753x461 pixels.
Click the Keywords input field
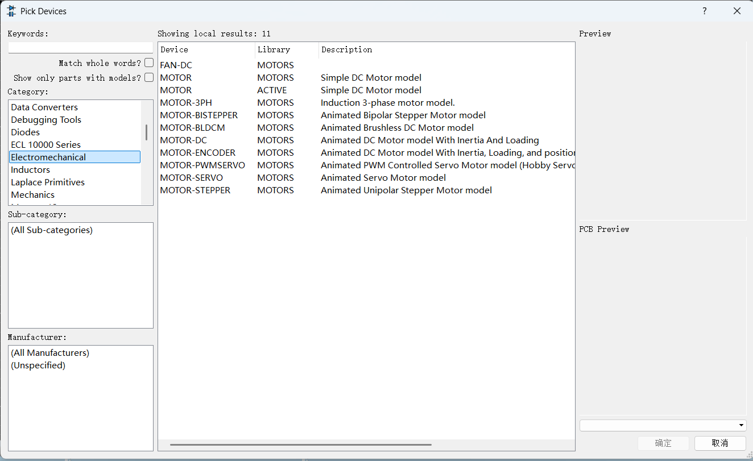(81, 48)
